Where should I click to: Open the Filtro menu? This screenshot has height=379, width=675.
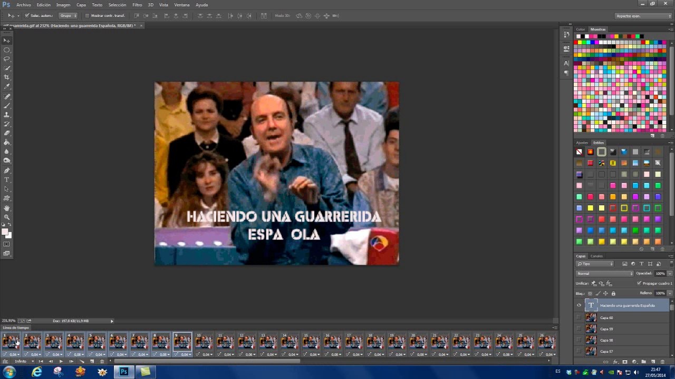tap(137, 5)
